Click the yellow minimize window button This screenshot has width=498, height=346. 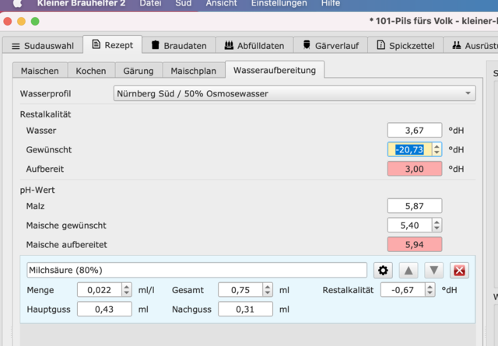(x=21, y=21)
